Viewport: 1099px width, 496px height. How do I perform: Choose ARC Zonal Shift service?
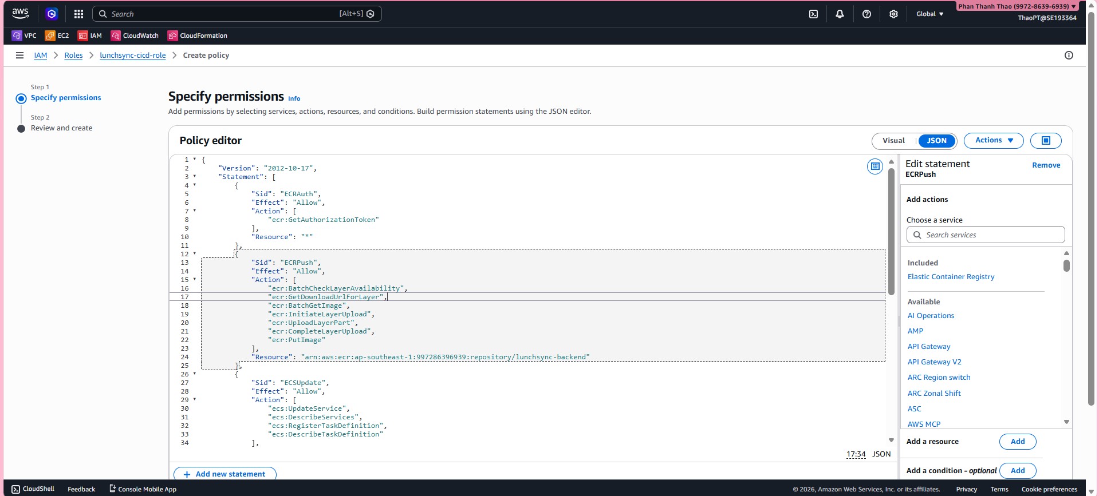(934, 394)
